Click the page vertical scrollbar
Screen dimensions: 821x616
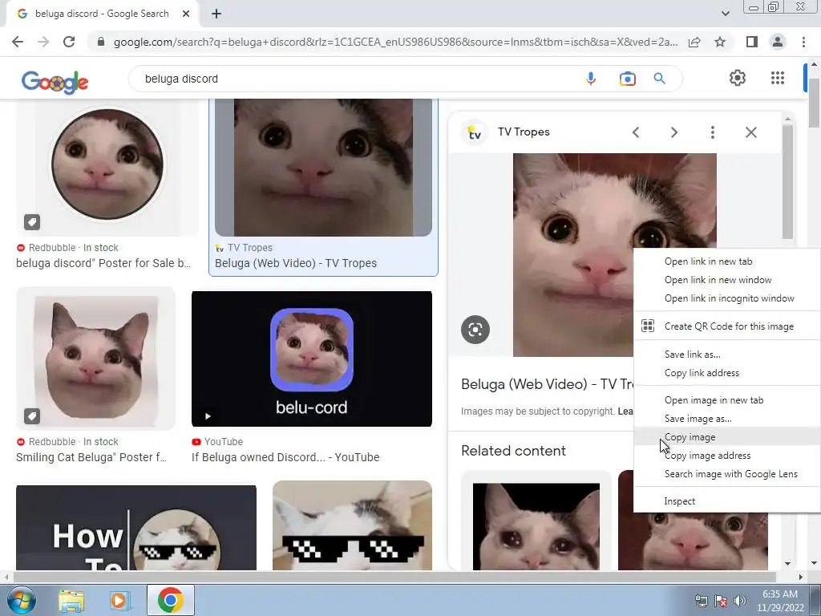813,102
